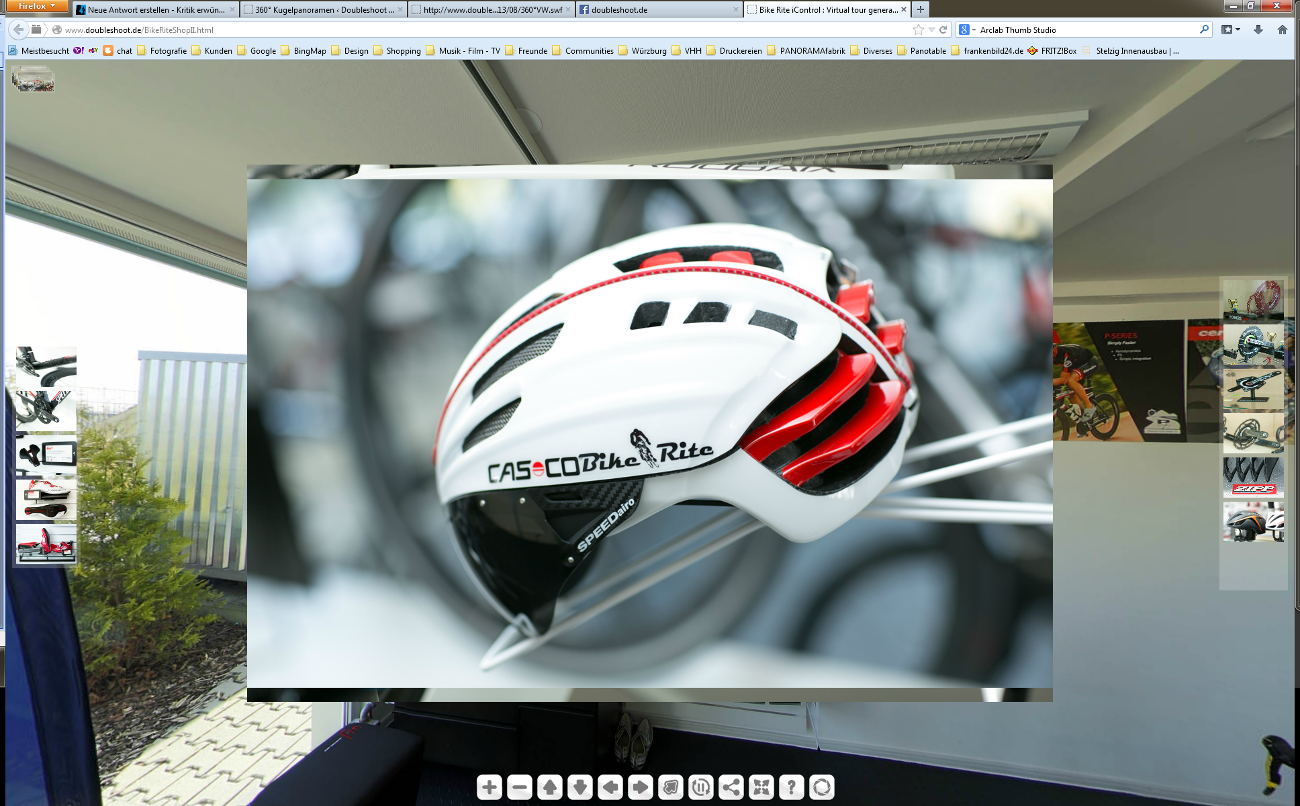Switch to 360° Kugelpanoramen tab
The width and height of the screenshot is (1300, 806).
point(324,9)
